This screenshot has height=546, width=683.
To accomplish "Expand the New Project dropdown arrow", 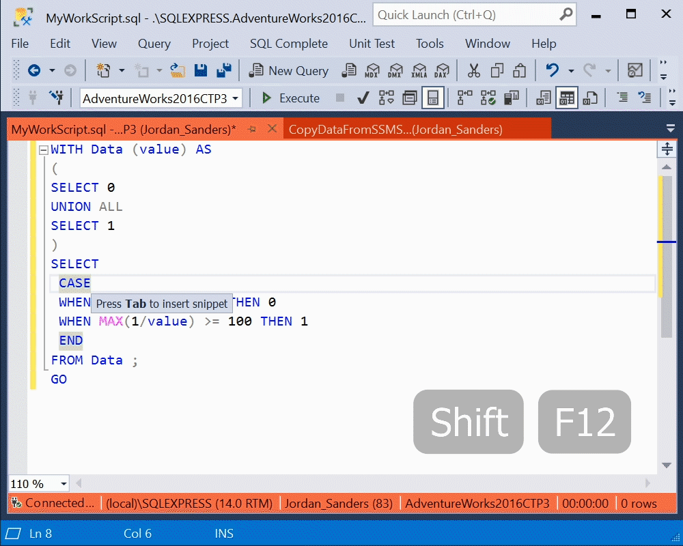I will [x=122, y=70].
